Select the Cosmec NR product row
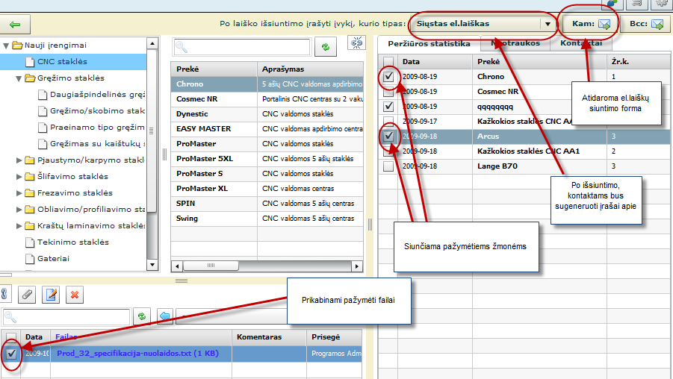Viewport: 673px width, 379px height. (x=267, y=99)
